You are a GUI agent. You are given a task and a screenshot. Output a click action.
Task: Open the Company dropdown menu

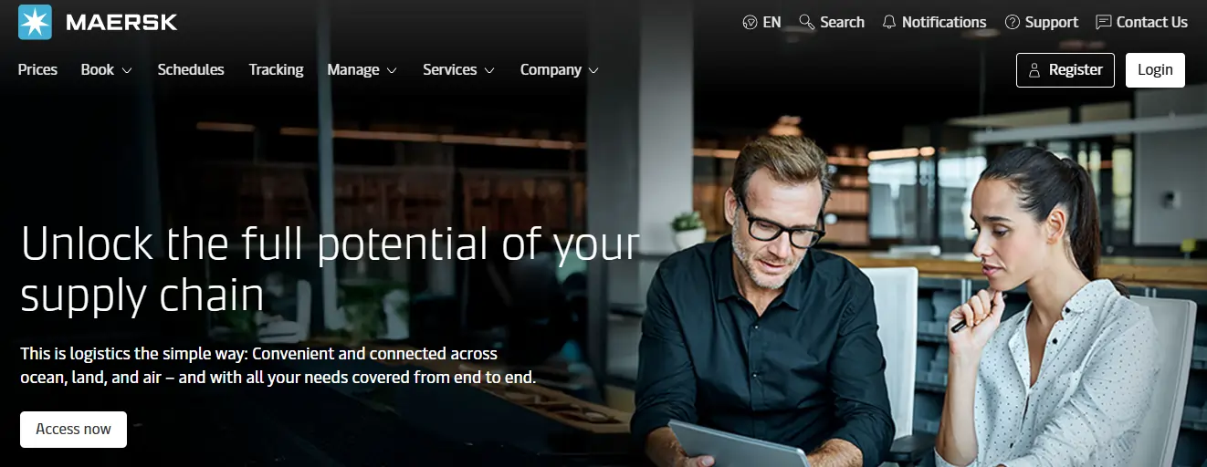pos(560,70)
